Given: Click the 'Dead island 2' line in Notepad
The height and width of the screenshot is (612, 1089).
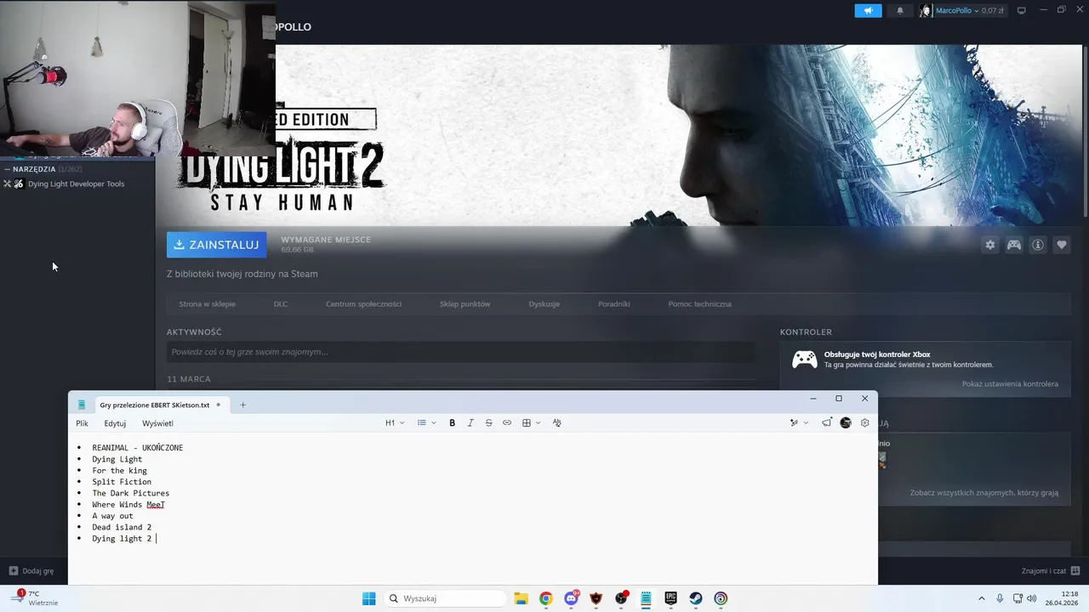Looking at the screenshot, I should [122, 527].
